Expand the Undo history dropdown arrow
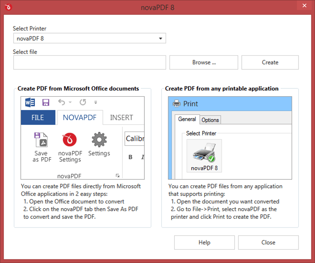315x263 pixels. 70,102
